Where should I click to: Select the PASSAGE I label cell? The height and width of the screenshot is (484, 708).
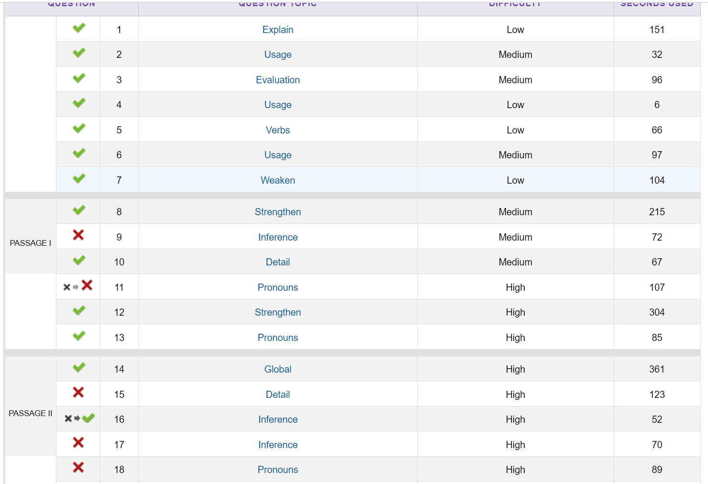pos(31,243)
